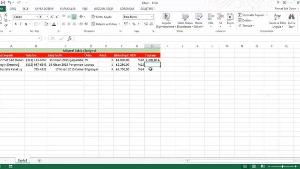Toggle align text right
The width and height of the screenshot is (300, 169).
pos(74,24)
